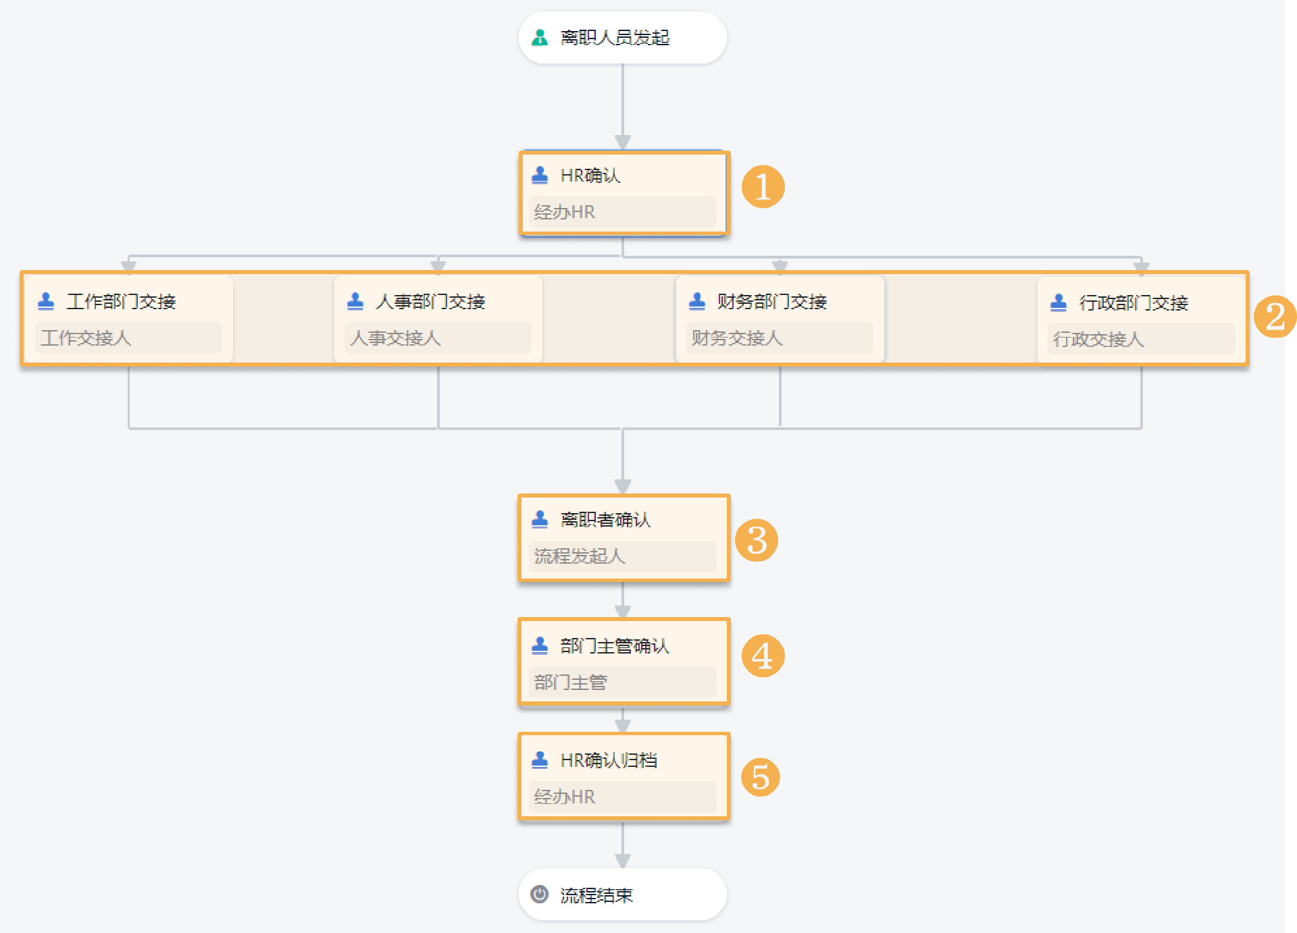Click the 人事交接人 assignee field
This screenshot has height=933, width=1297.
point(438,338)
